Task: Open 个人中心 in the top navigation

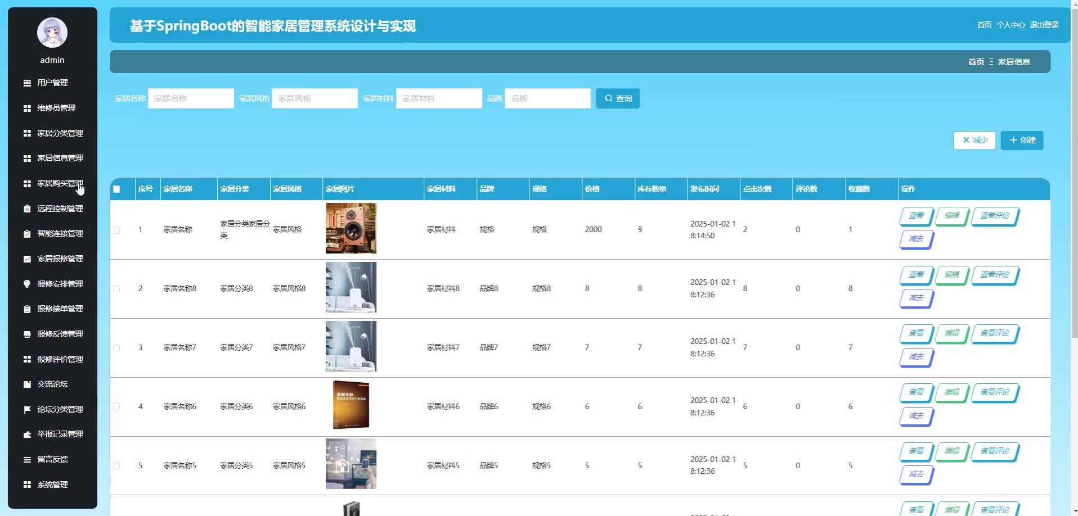Action: coord(1010,25)
